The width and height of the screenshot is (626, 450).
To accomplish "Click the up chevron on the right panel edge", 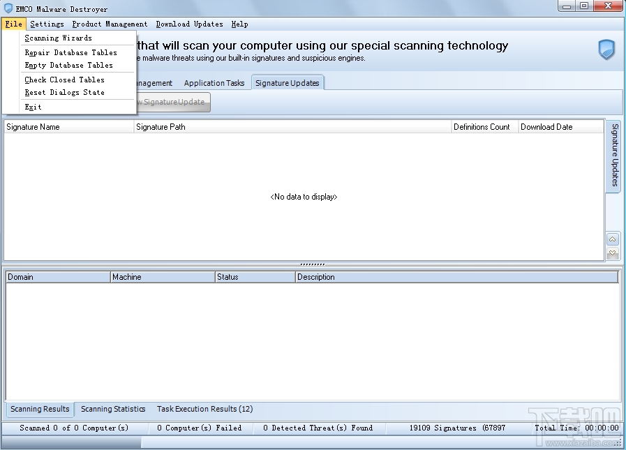I will pos(613,239).
